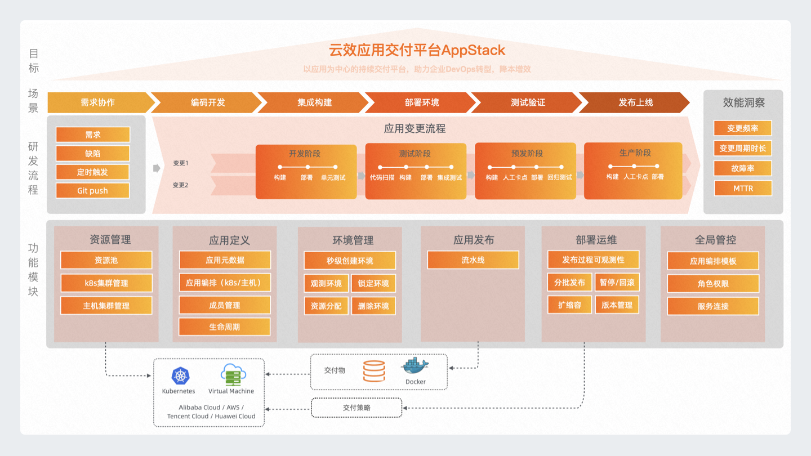
Task: Click the 资源池 box
Action: click(x=106, y=260)
